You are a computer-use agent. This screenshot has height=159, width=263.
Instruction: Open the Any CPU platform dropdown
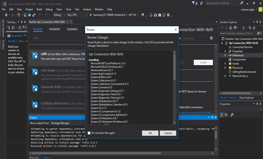pyautogui.click(x=77, y=15)
